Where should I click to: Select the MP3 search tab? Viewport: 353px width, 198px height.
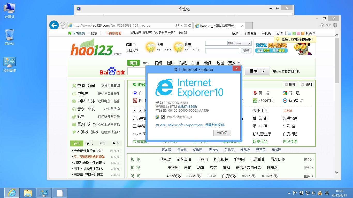click(146, 63)
